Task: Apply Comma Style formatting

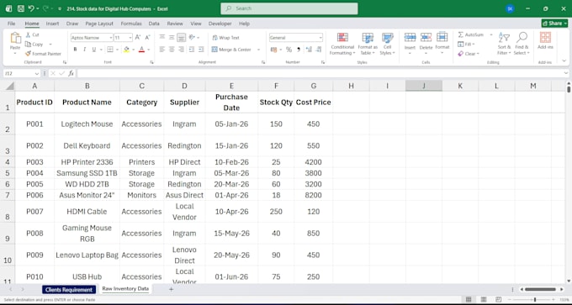Action: tap(299, 50)
